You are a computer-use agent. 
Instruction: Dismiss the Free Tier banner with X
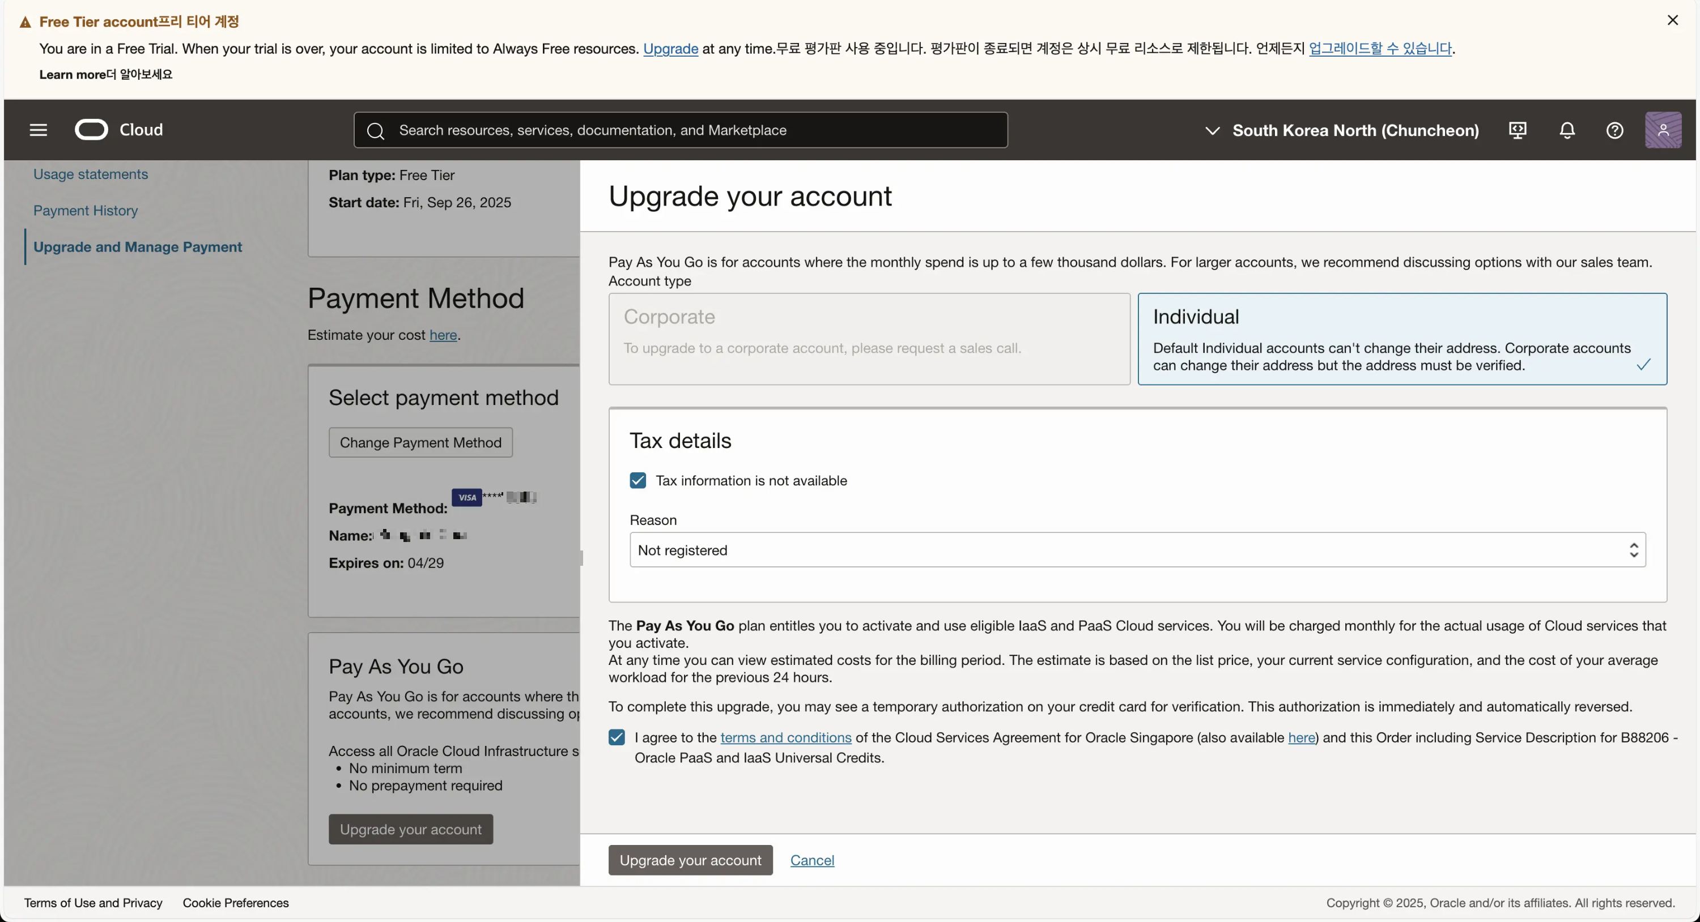1672,20
